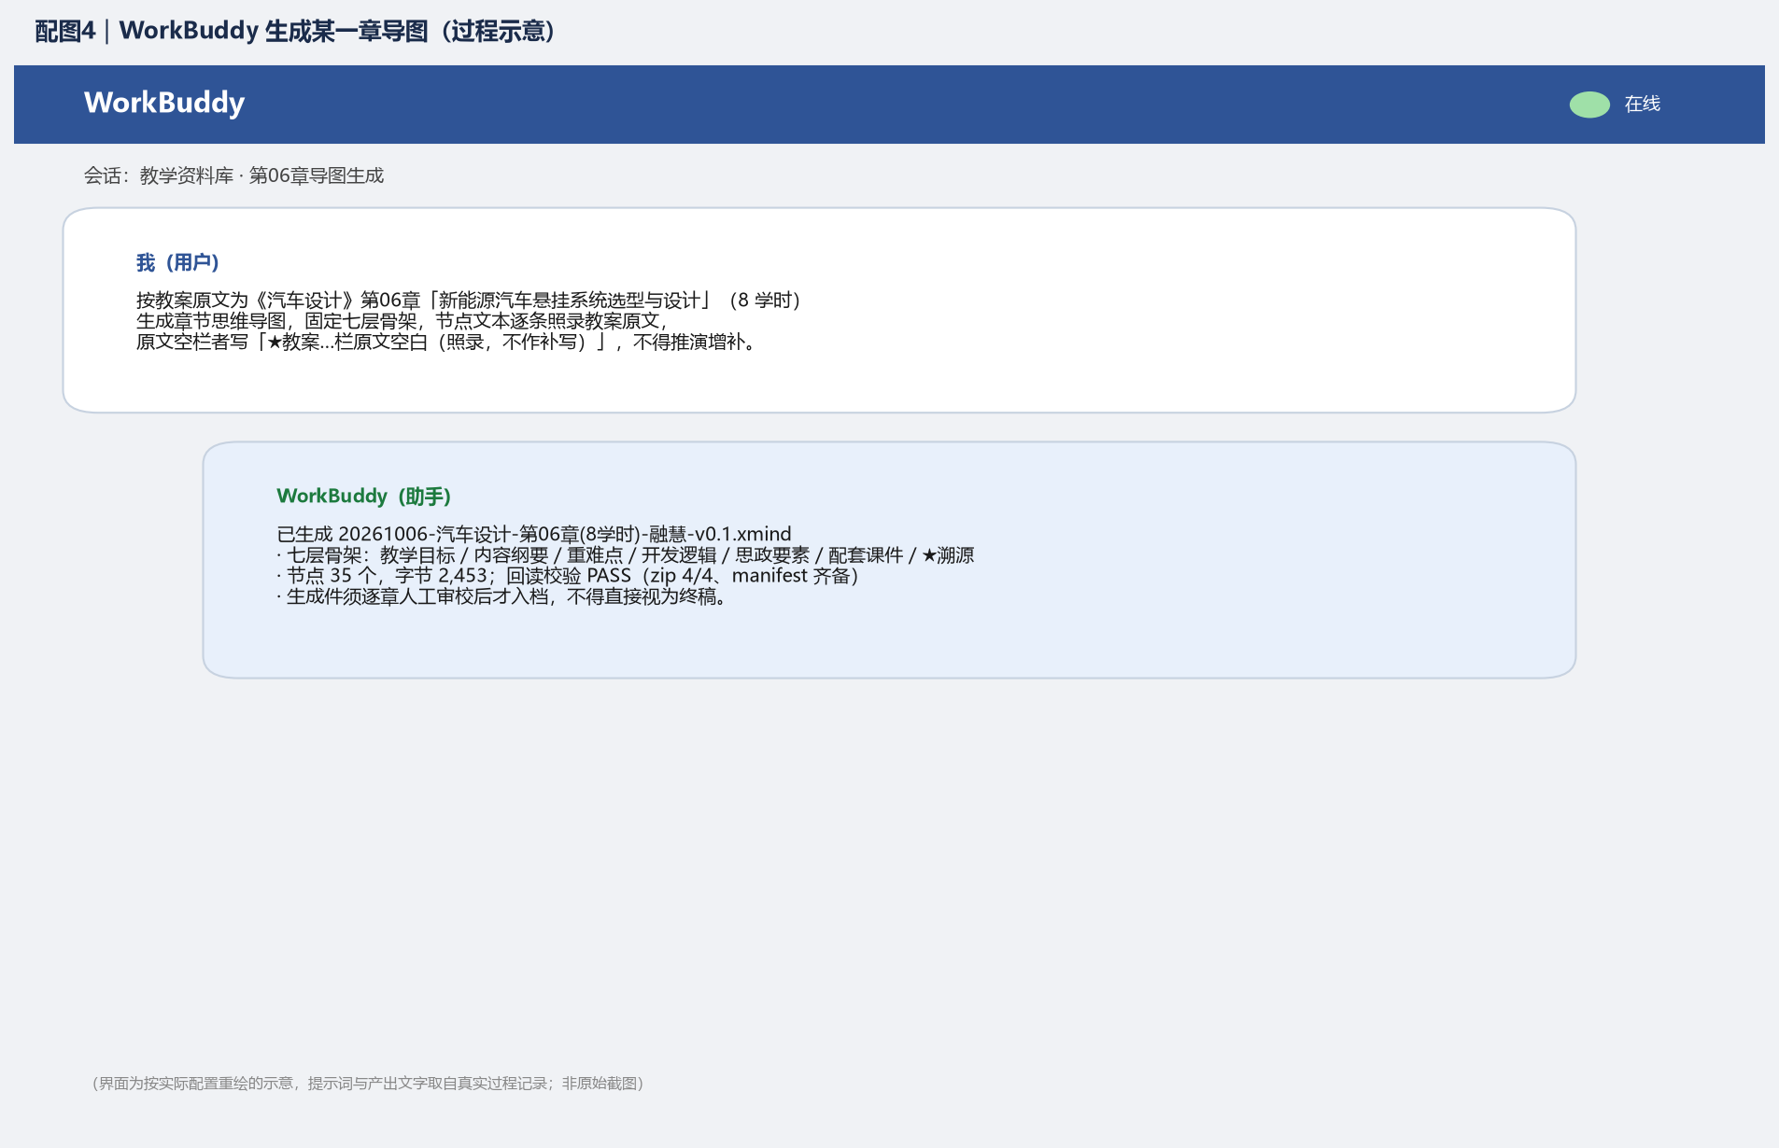Click the 我(用户) sender label
This screenshot has height=1148, width=1779.
coord(178,262)
